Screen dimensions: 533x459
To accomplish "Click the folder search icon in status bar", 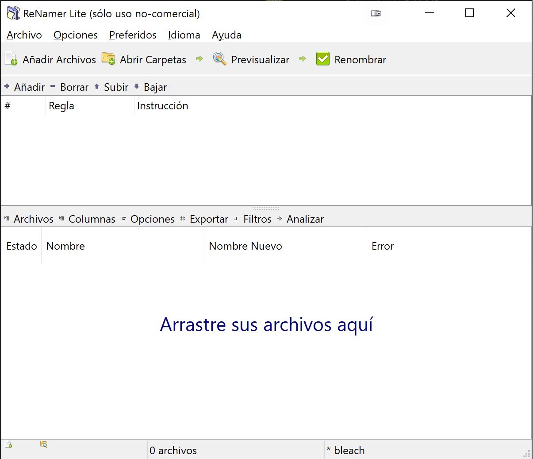I will pyautogui.click(x=44, y=444).
